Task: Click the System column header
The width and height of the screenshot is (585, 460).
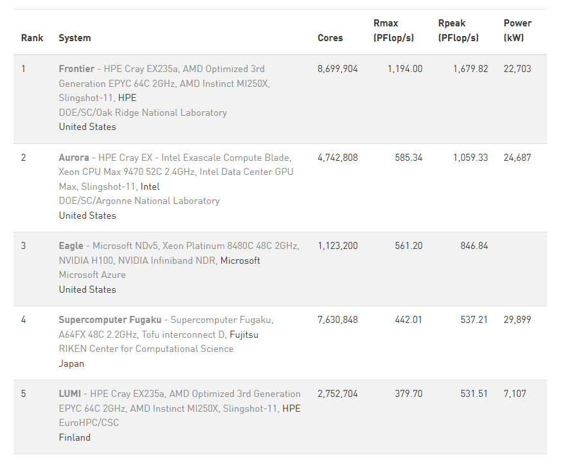Action: tap(75, 38)
